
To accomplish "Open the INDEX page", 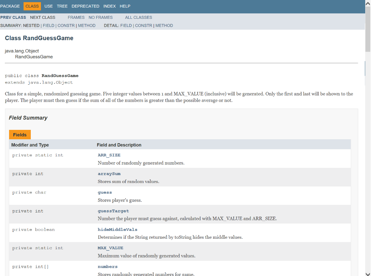I will click(x=109, y=6).
